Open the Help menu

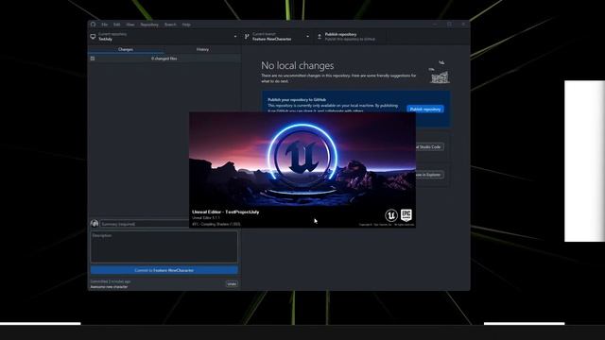(186, 25)
